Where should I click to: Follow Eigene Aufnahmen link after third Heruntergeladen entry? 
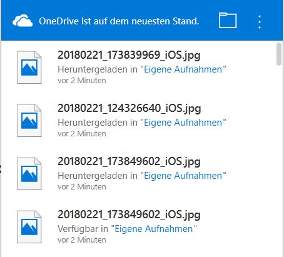click(x=183, y=176)
